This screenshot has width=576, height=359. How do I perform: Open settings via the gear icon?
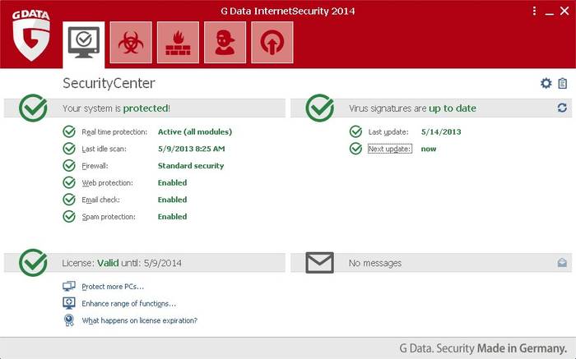point(546,84)
